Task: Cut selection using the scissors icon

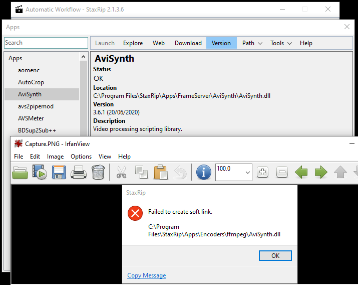Action: pyautogui.click(x=121, y=172)
